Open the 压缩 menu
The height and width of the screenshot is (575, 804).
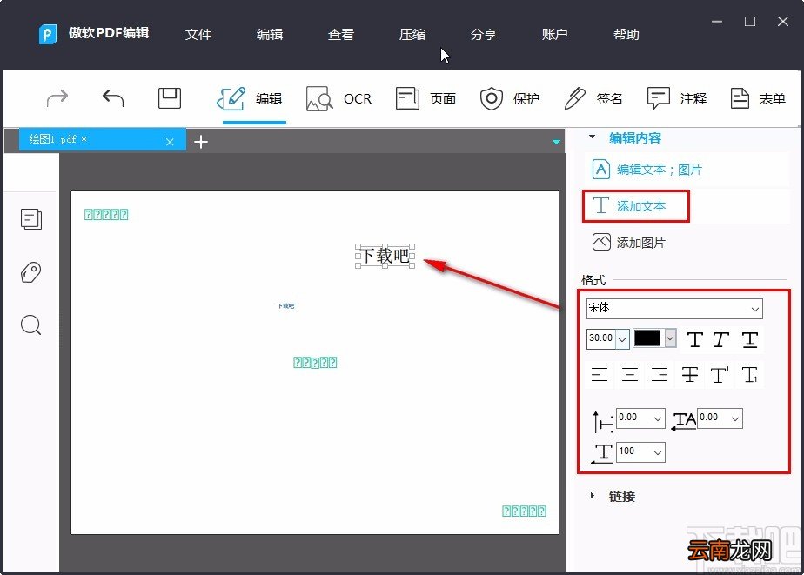[412, 34]
